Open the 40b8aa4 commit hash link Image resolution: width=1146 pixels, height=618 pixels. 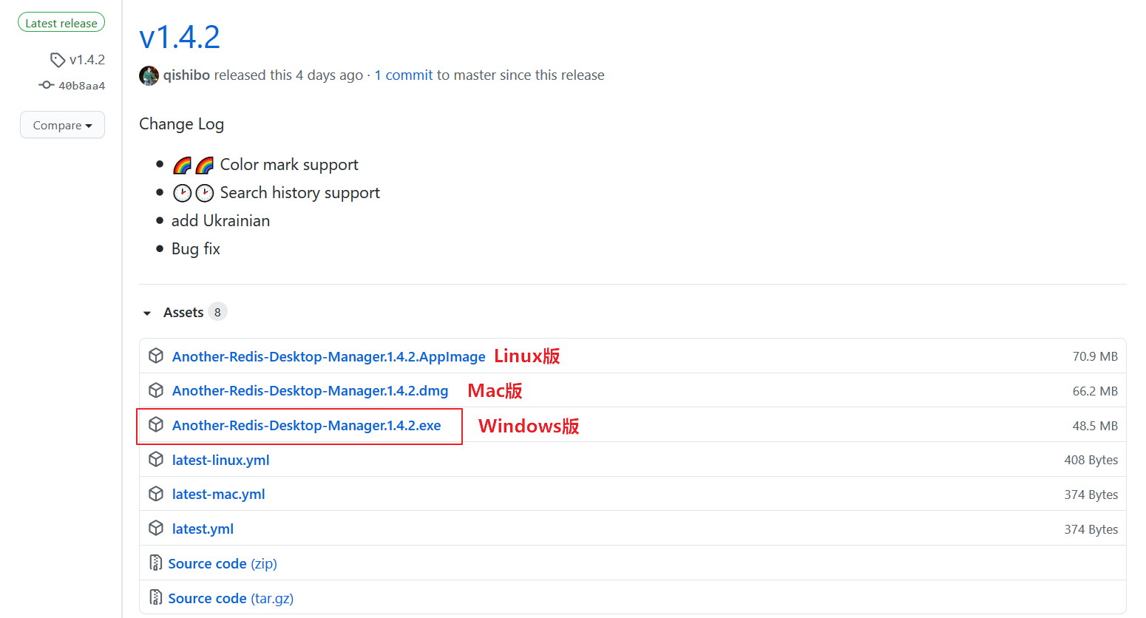pyautogui.click(x=81, y=86)
